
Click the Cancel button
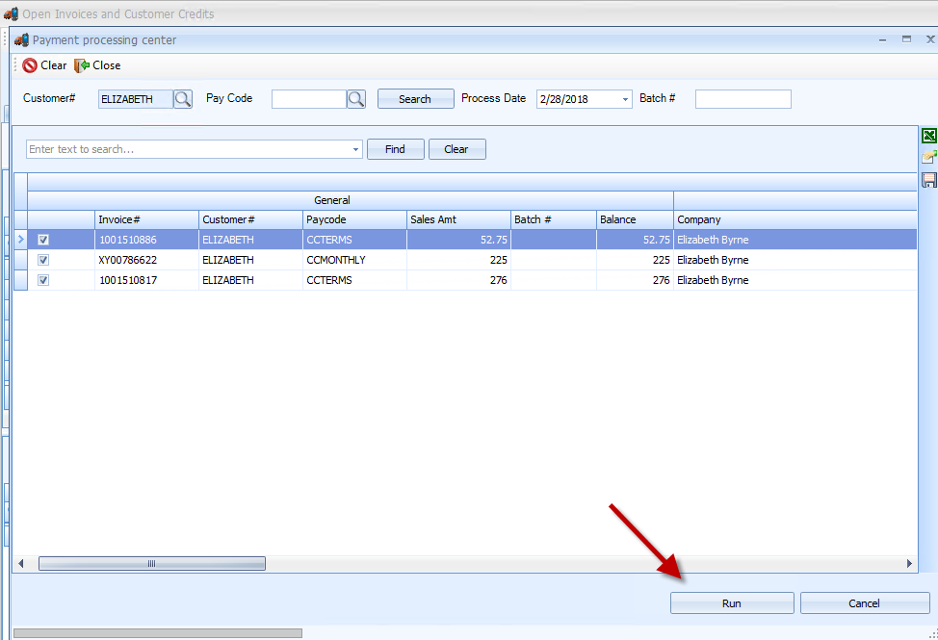(865, 603)
